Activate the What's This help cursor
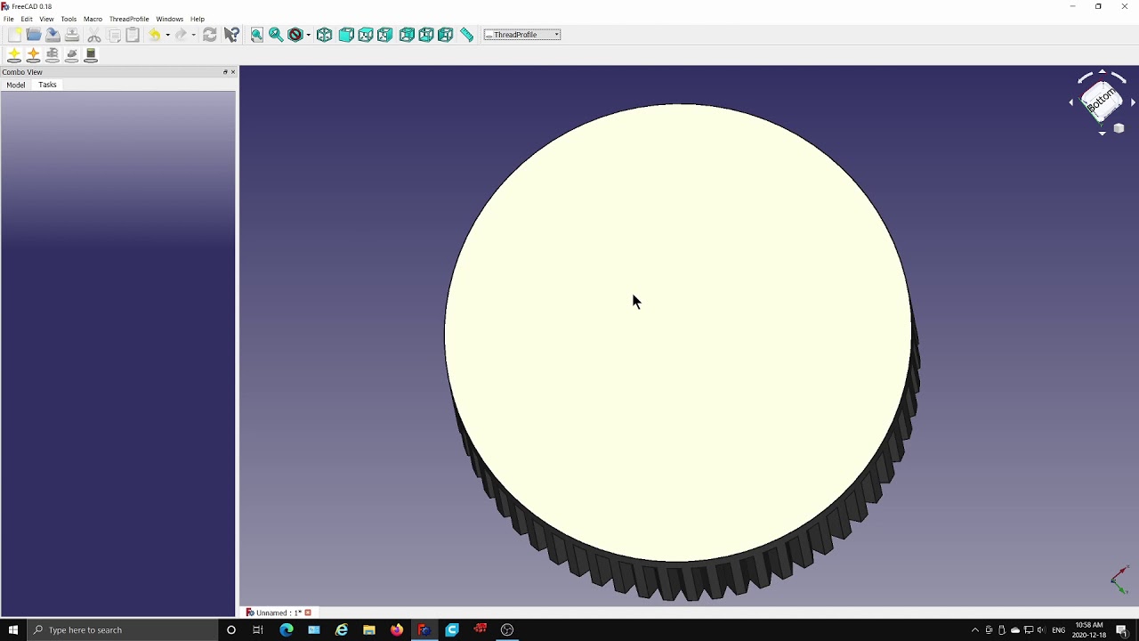This screenshot has width=1139, height=641. [x=231, y=35]
